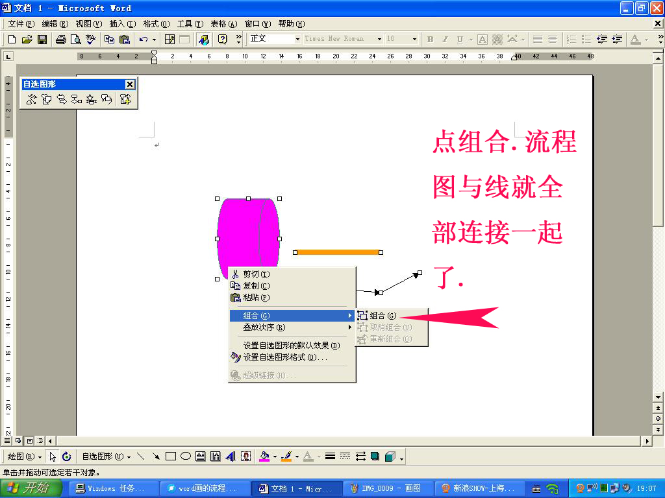The height and width of the screenshot is (498, 665).
Task: Toggle Italic formatting
Action: click(x=445, y=40)
